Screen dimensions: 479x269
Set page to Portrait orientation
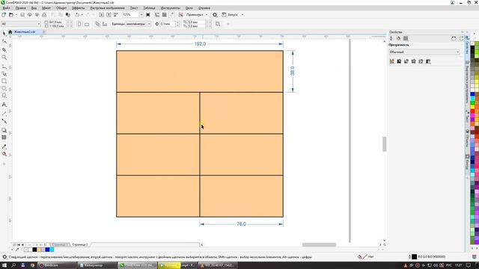(79, 24)
